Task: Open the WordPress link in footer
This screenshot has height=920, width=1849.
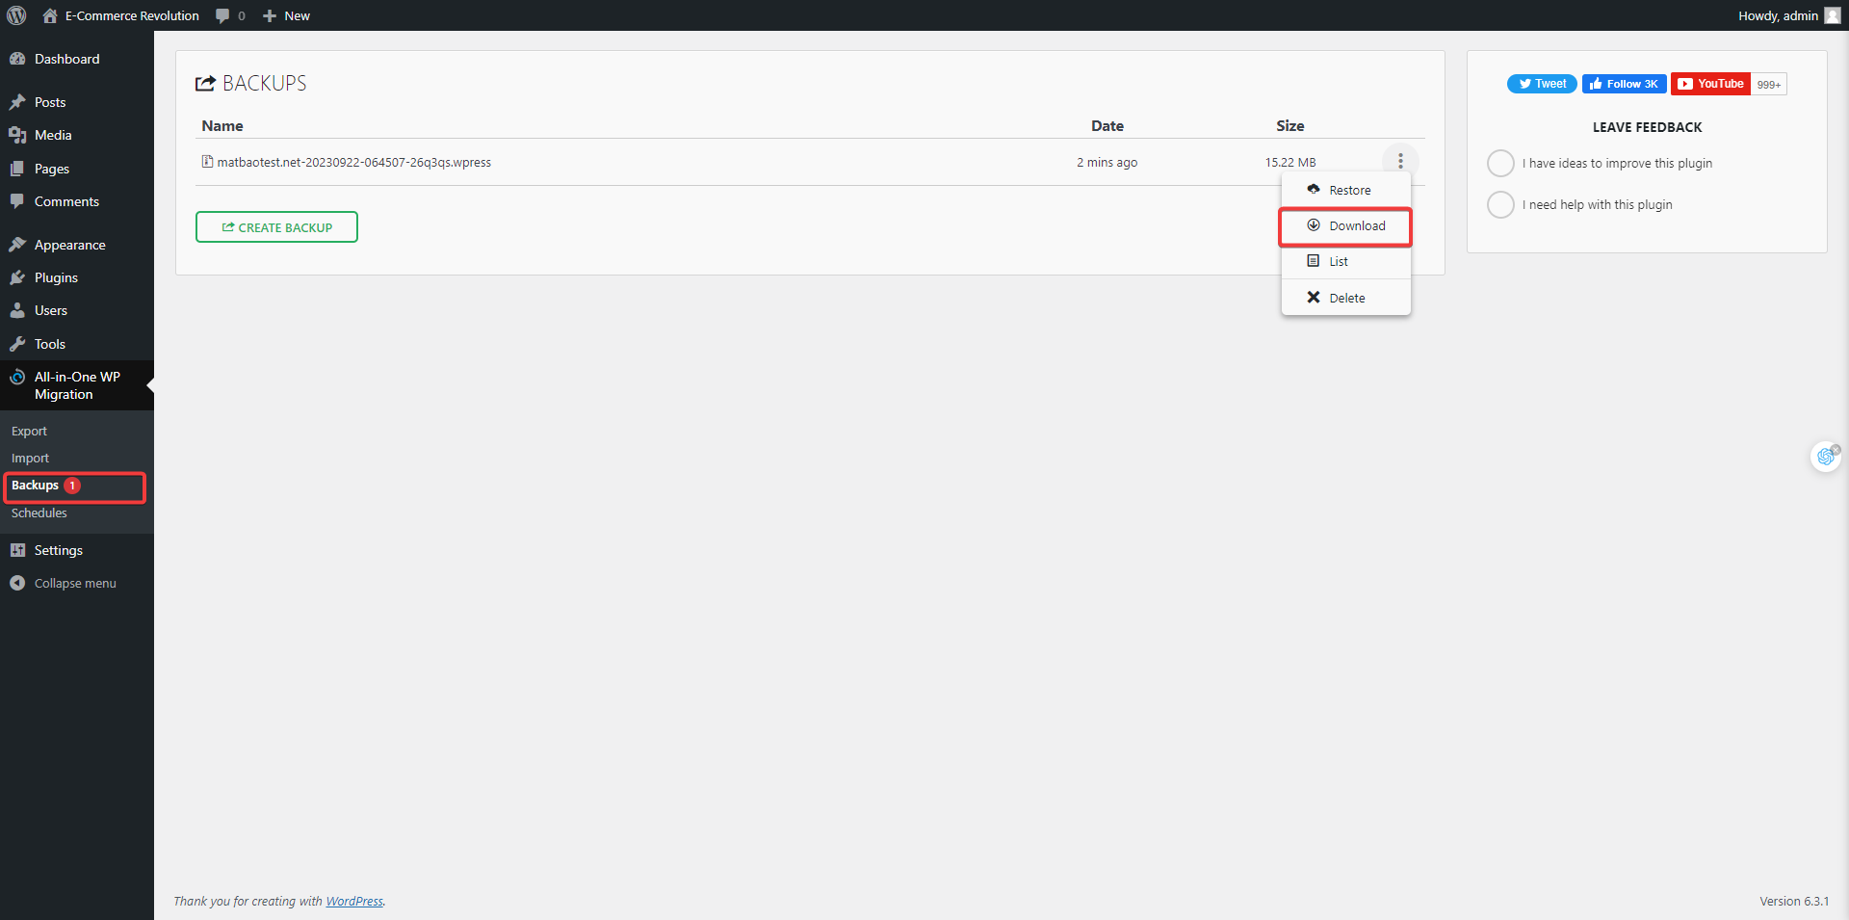Action: click(x=353, y=902)
